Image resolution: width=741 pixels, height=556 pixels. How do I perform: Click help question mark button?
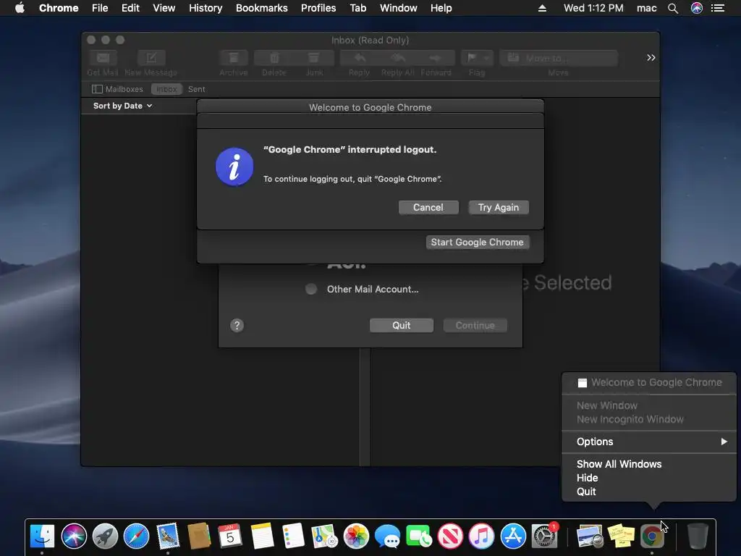coord(237,325)
